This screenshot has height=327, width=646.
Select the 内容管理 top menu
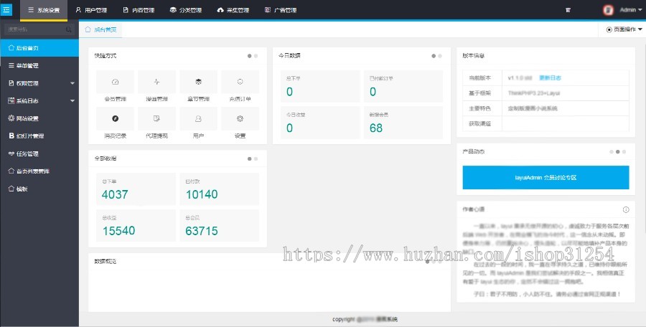click(x=139, y=10)
